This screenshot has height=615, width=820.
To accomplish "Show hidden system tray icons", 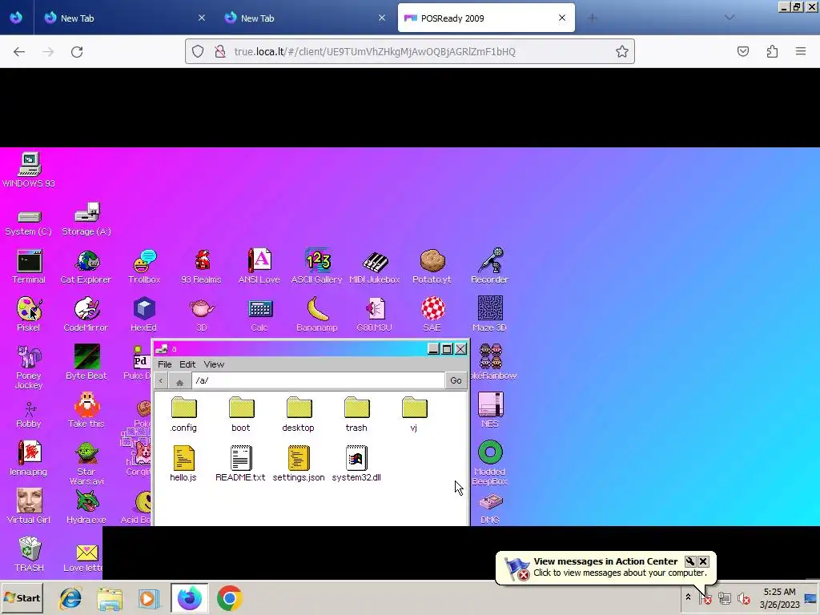I will 688,597.
